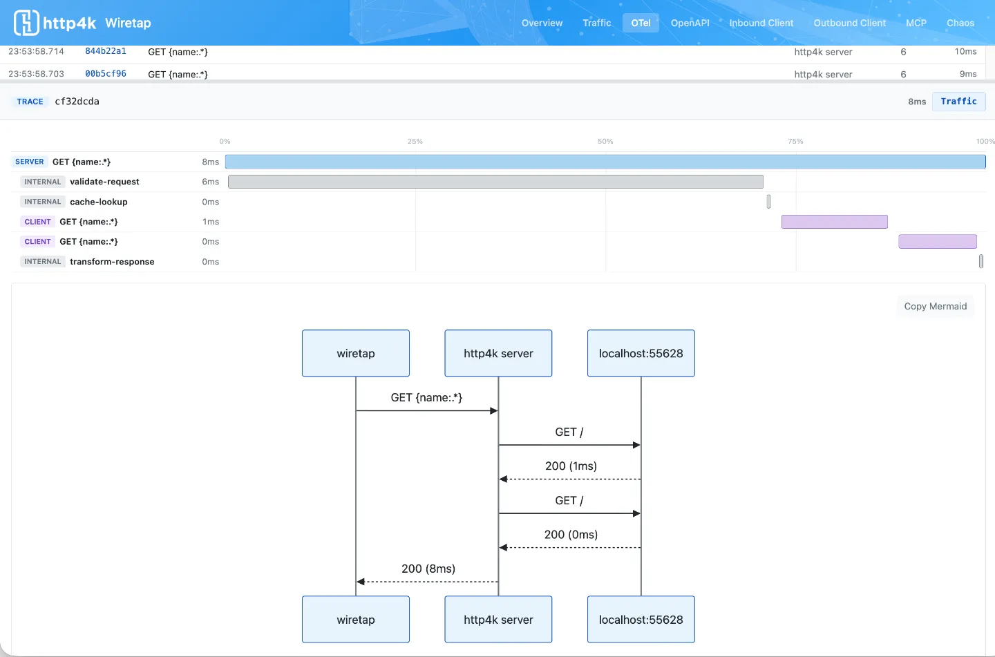995x657 pixels.
Task: Switch to the Traffic tab in header
Action: pos(596,23)
